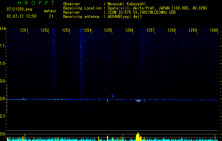The image size is (222, 141).
Task: Click the kHz axis unit label
Action: point(3,29)
